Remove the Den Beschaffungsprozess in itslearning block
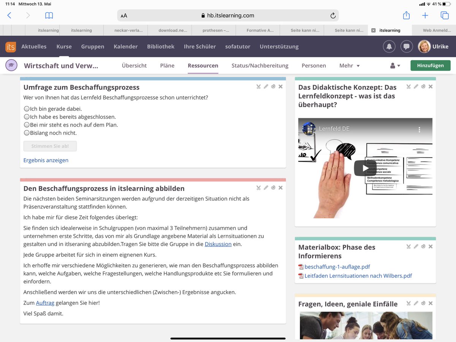Viewport: 456px width, 342px height. (x=280, y=188)
